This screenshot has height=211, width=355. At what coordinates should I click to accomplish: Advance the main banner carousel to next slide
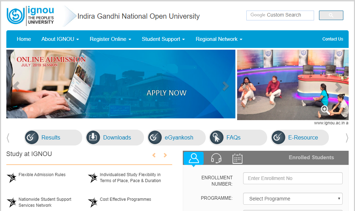(x=225, y=86)
